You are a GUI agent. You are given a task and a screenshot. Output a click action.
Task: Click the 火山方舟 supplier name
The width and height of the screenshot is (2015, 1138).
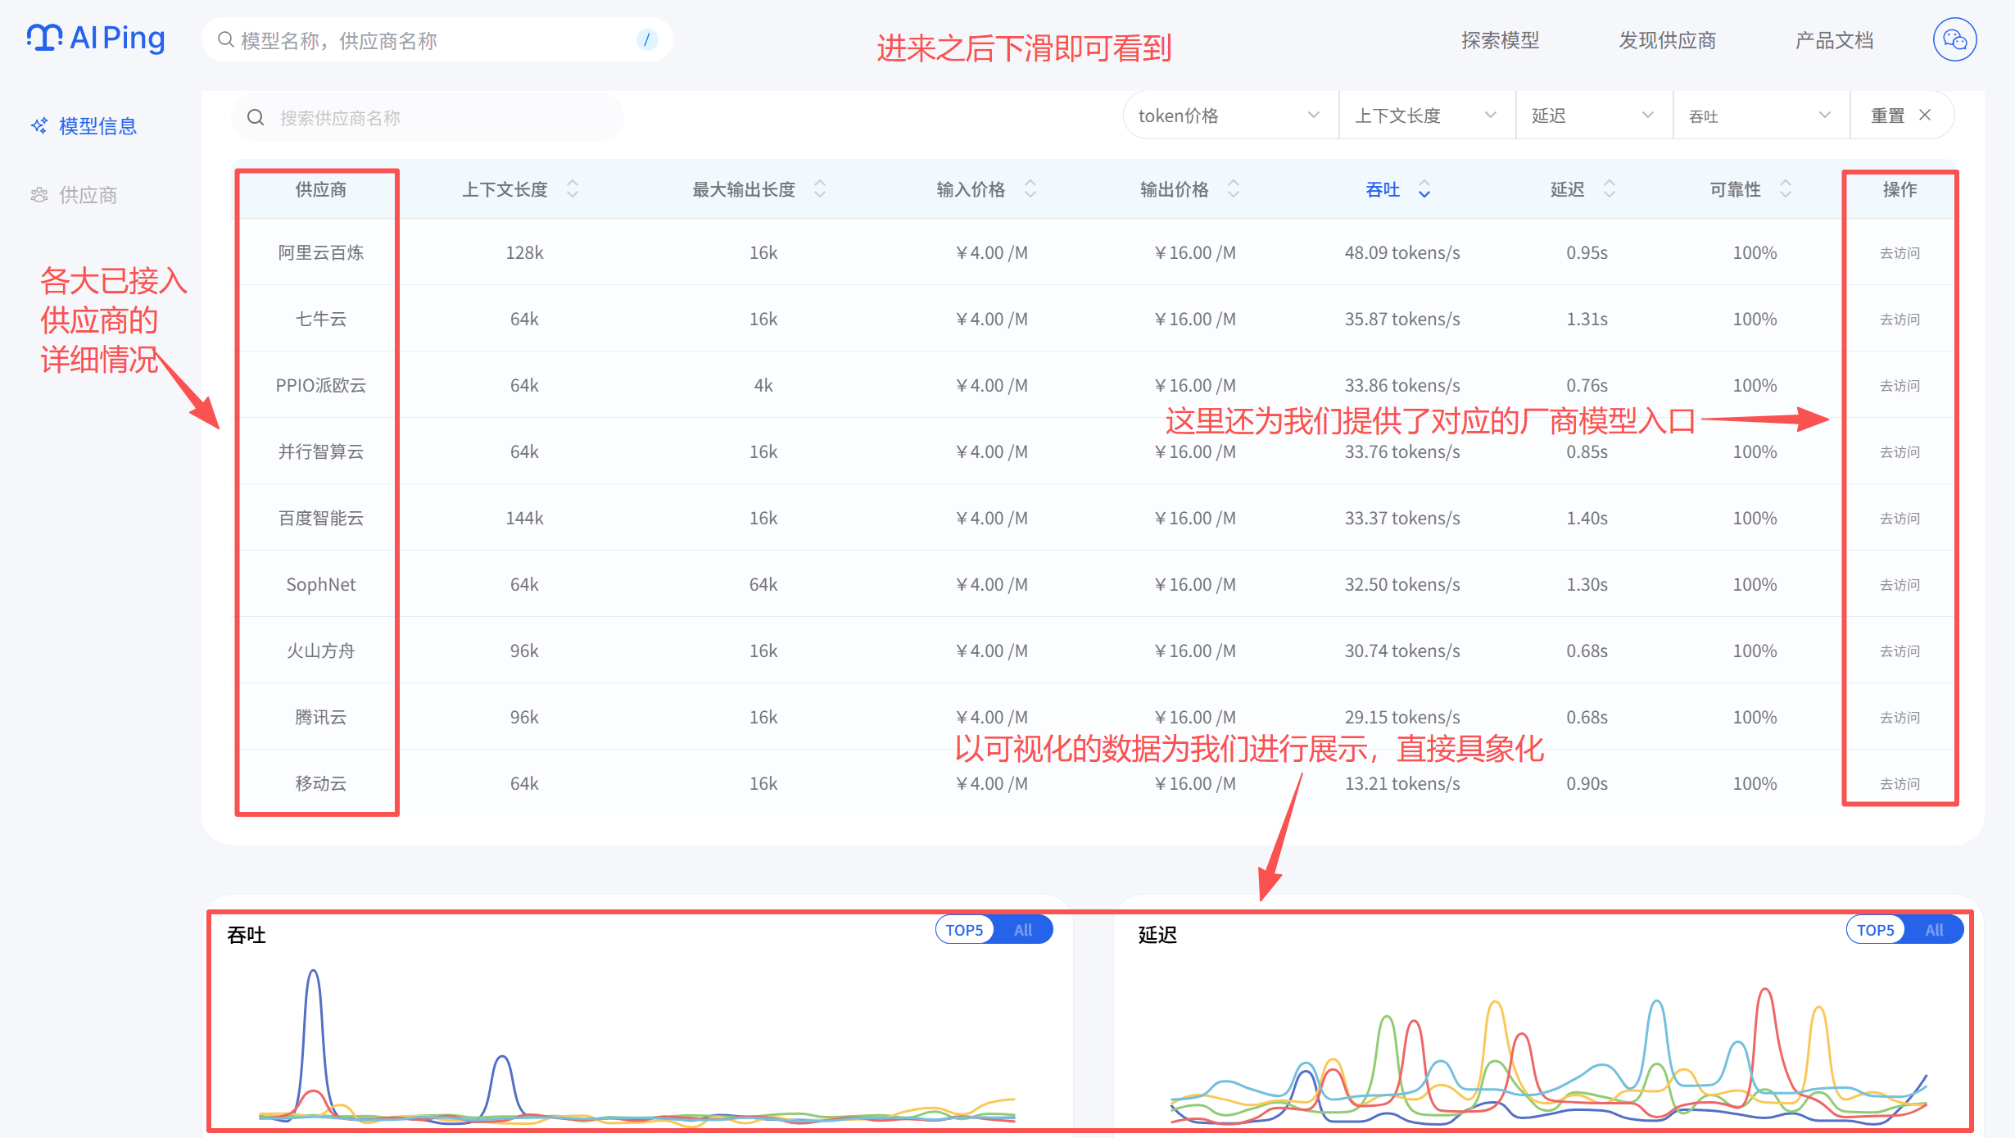(x=320, y=651)
